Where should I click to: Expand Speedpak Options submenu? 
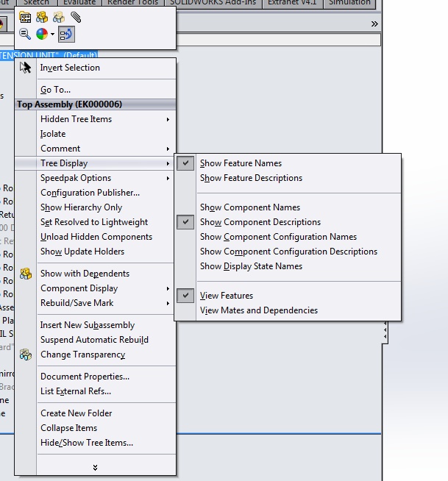tap(96, 178)
